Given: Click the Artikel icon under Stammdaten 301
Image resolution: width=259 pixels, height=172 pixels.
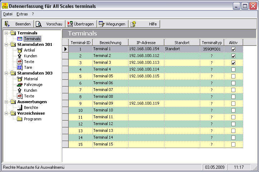Looking at the screenshot, I should [x=20, y=50].
